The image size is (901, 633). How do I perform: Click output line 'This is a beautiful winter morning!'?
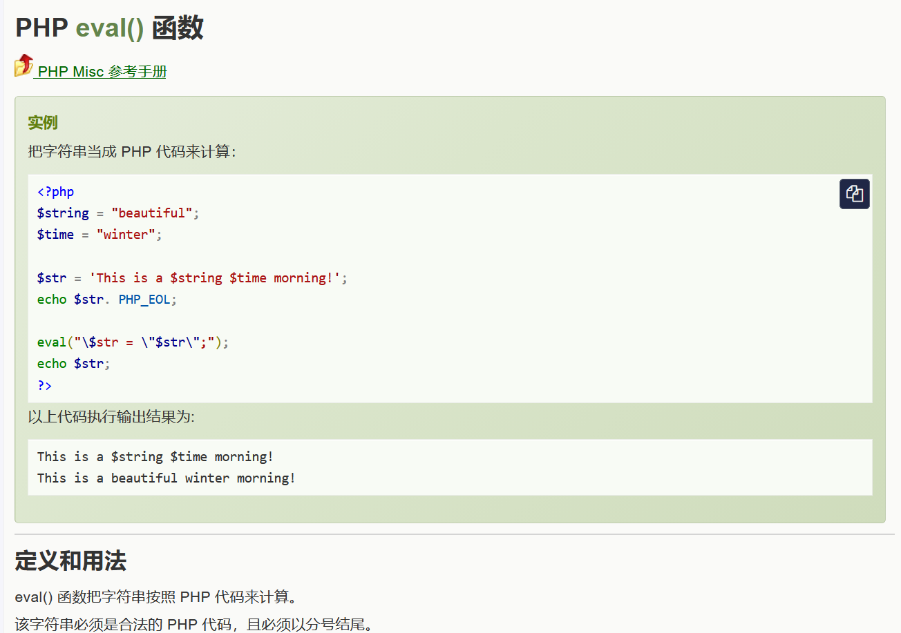pyautogui.click(x=167, y=478)
